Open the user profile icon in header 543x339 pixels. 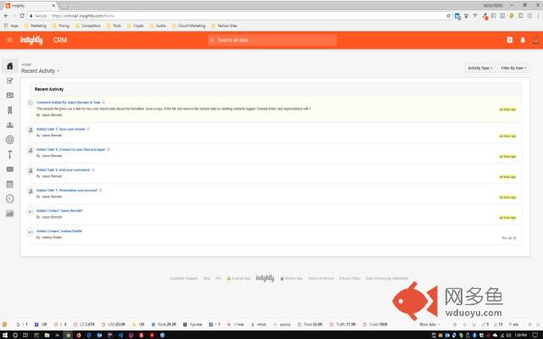tap(535, 40)
